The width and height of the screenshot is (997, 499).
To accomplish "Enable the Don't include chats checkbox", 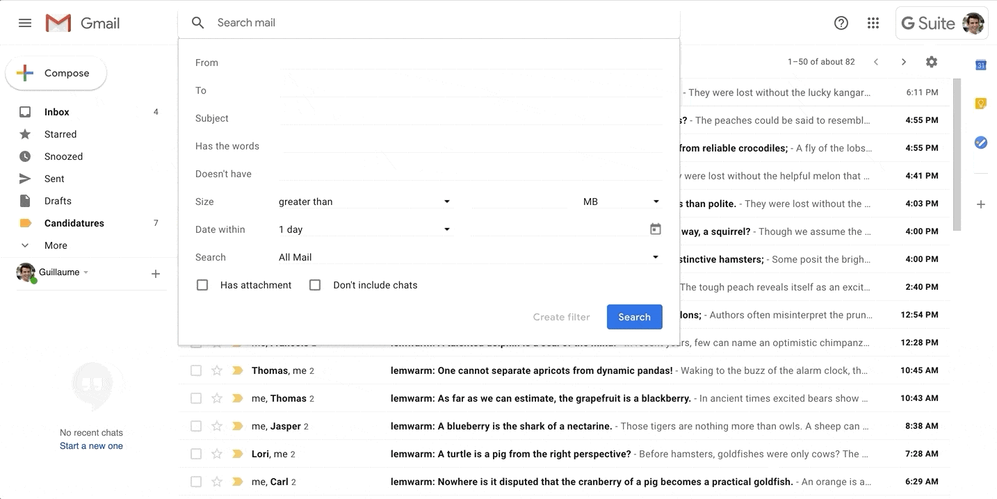I will pos(314,284).
